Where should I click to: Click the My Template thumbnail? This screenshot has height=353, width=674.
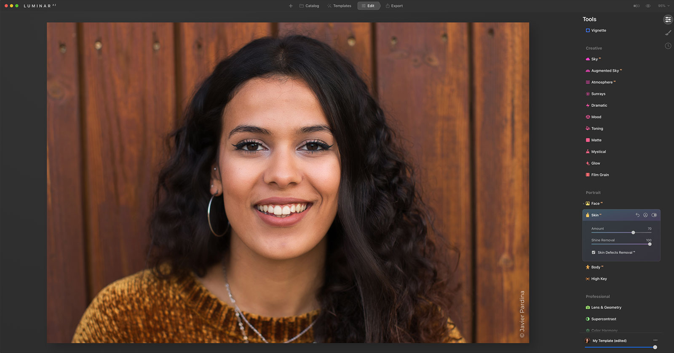pyautogui.click(x=587, y=340)
